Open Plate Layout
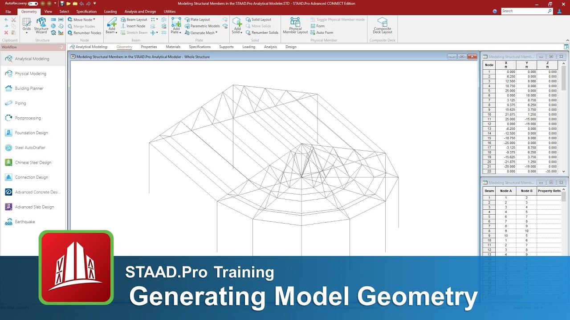The height and width of the screenshot is (320, 570). [x=197, y=20]
